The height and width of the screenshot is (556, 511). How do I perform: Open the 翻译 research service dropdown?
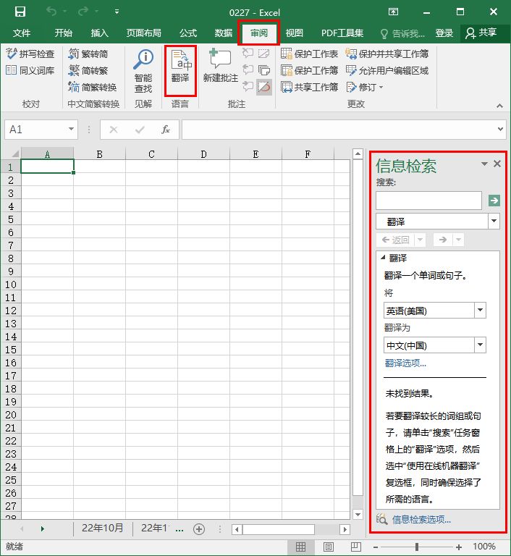(x=494, y=222)
